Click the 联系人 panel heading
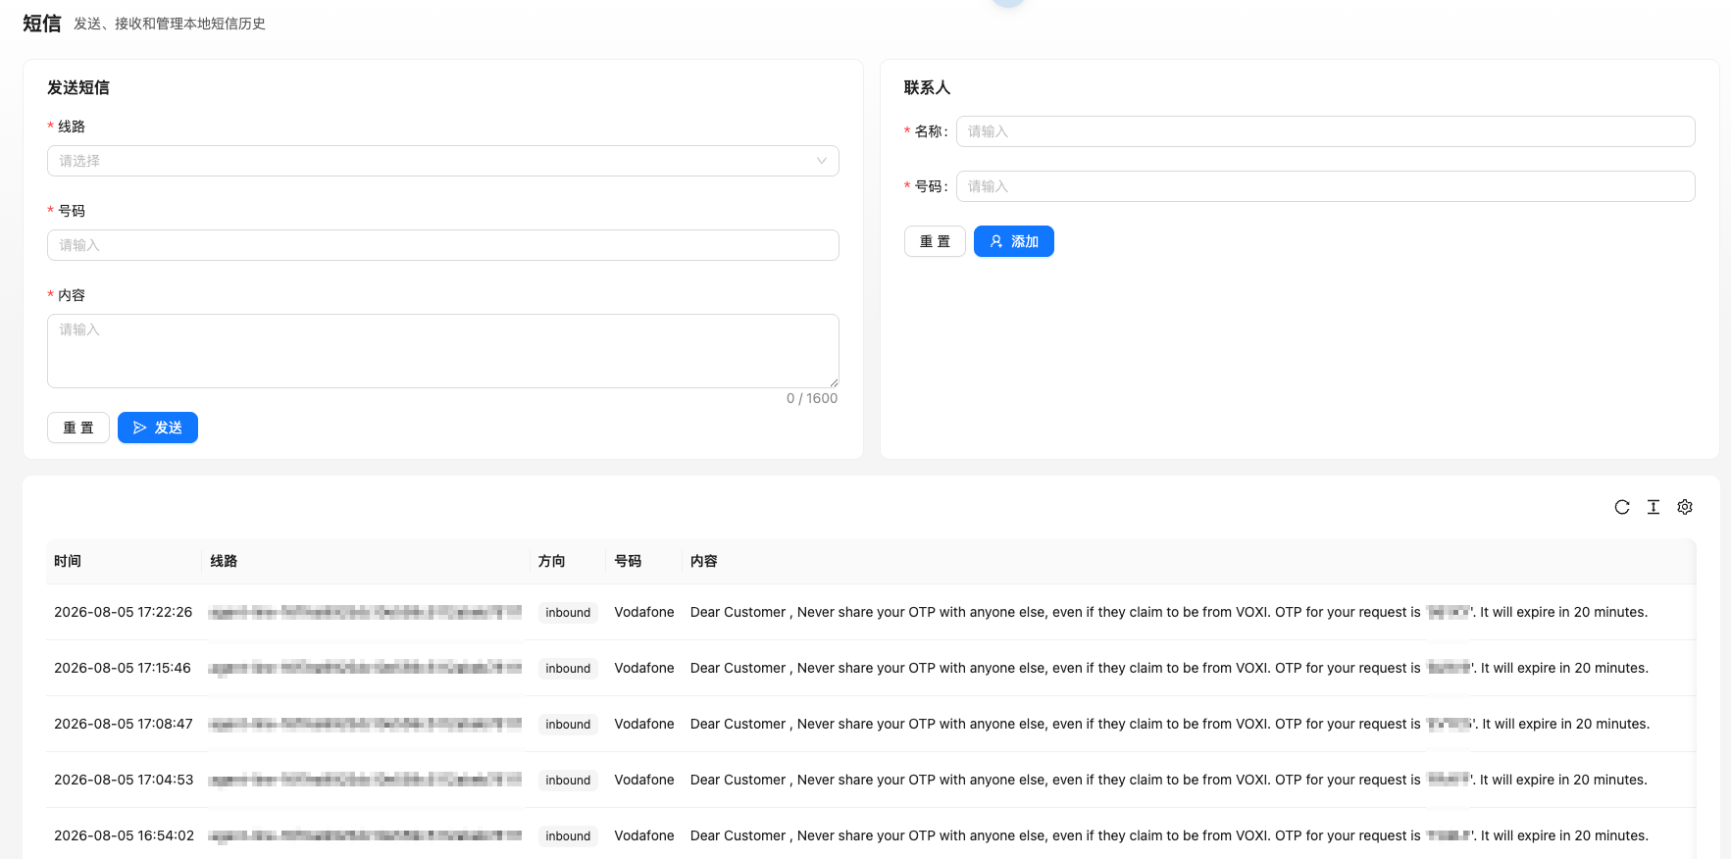The width and height of the screenshot is (1731, 859). tap(927, 87)
